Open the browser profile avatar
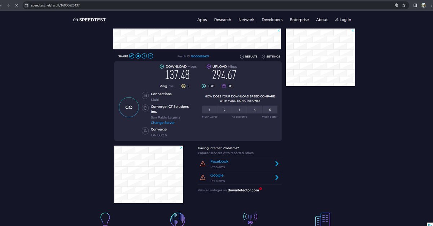Viewport: 433px width, 226px height. (424, 5)
